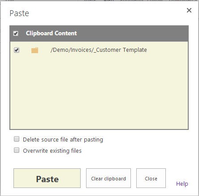Click the folder icon for _Customer Template
The image size is (199, 196).
[x=35, y=50]
